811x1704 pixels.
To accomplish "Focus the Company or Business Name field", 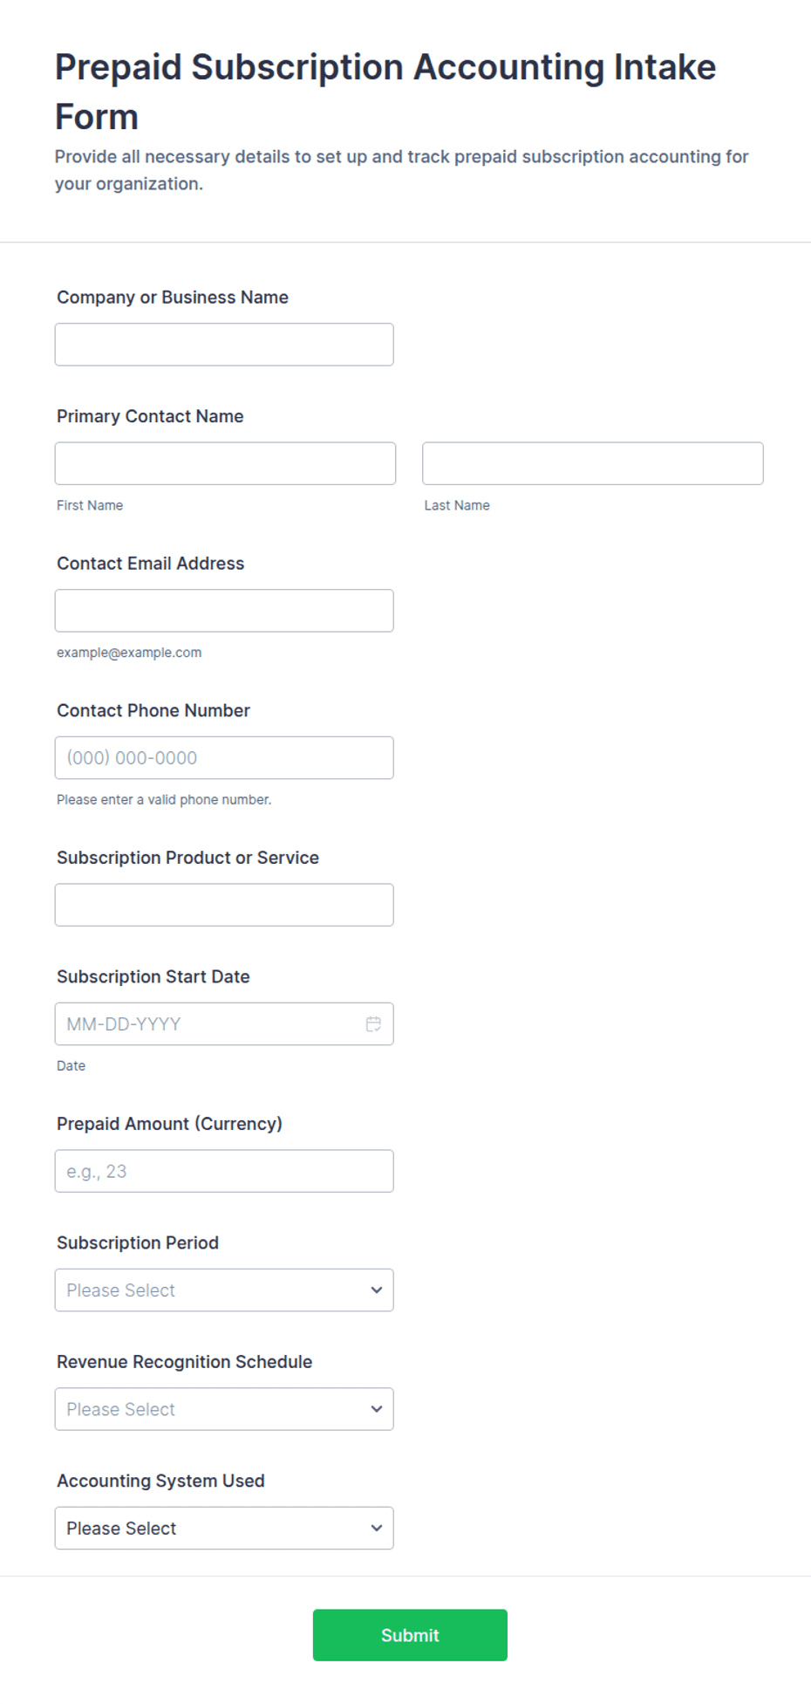I will pos(224,345).
